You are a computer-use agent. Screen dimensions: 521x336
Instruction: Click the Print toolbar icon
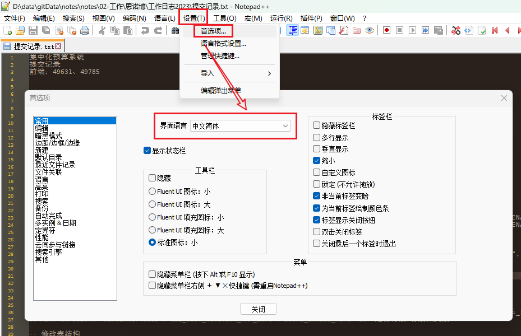pos(85,30)
